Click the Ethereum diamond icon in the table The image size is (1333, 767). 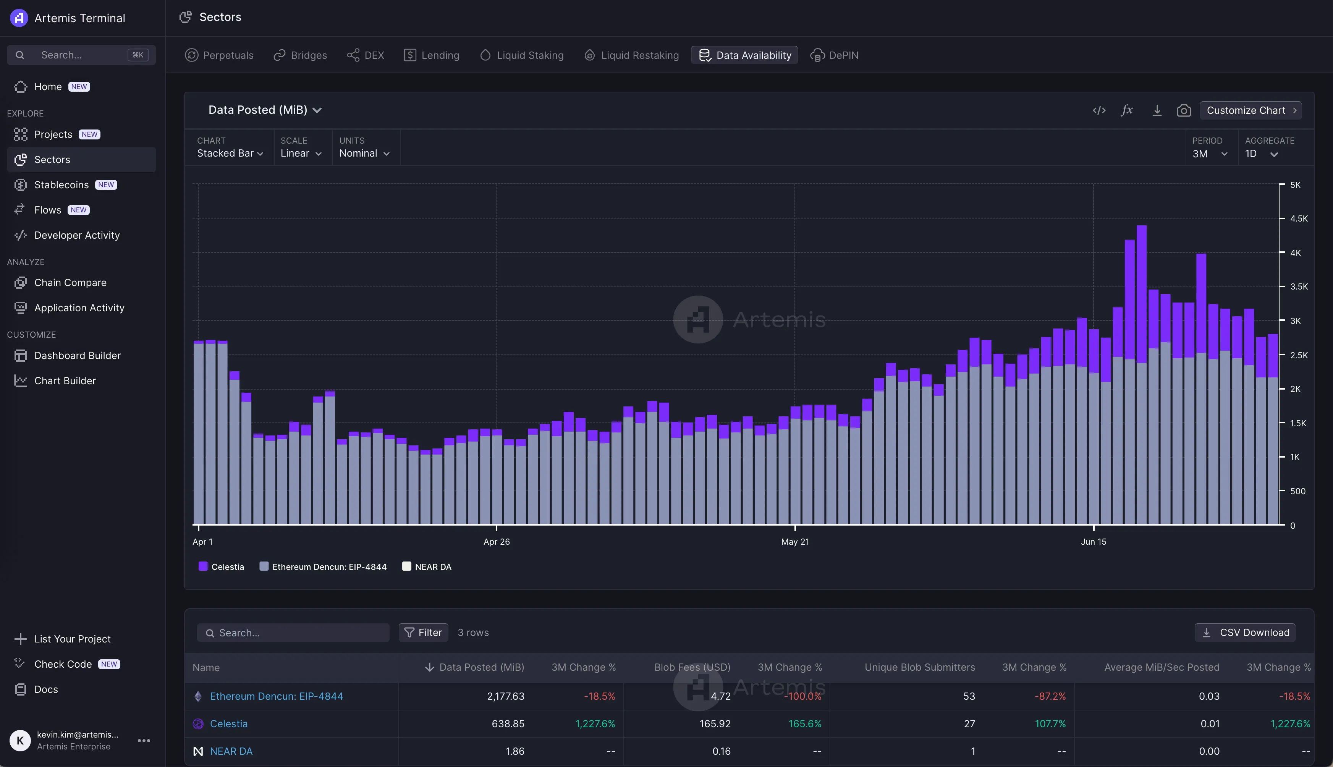point(198,696)
